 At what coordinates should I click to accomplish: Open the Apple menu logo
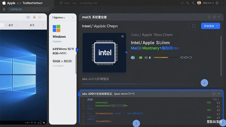point(4,3)
